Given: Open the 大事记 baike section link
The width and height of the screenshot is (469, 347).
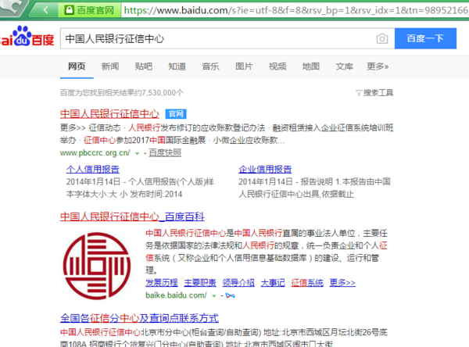Looking at the screenshot, I should pos(273,283).
